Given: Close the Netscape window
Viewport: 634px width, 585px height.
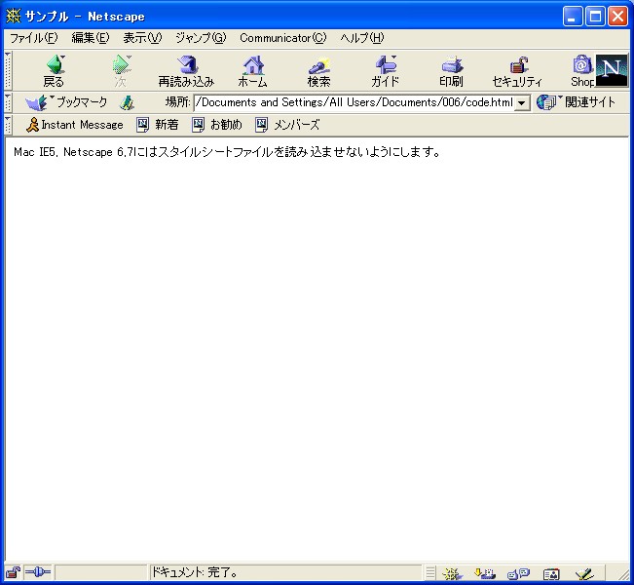Looking at the screenshot, I should click(x=617, y=17).
